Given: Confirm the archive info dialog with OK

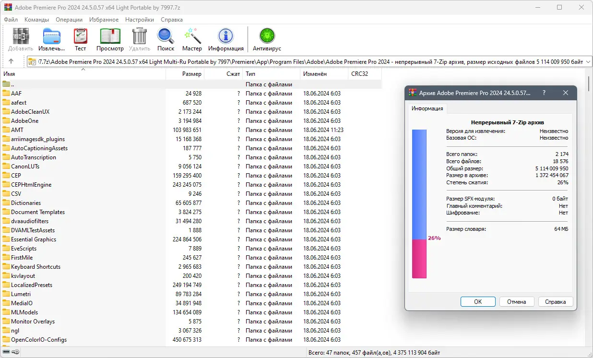Looking at the screenshot, I should coord(478,301).
